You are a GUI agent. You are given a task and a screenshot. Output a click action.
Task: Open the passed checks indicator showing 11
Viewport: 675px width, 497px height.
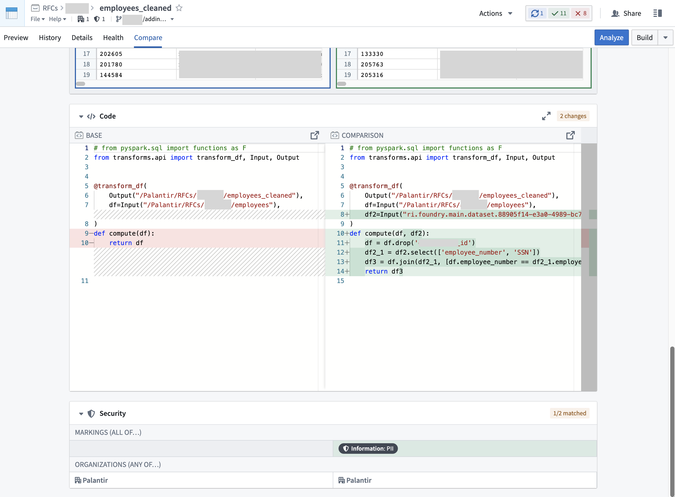tap(559, 13)
